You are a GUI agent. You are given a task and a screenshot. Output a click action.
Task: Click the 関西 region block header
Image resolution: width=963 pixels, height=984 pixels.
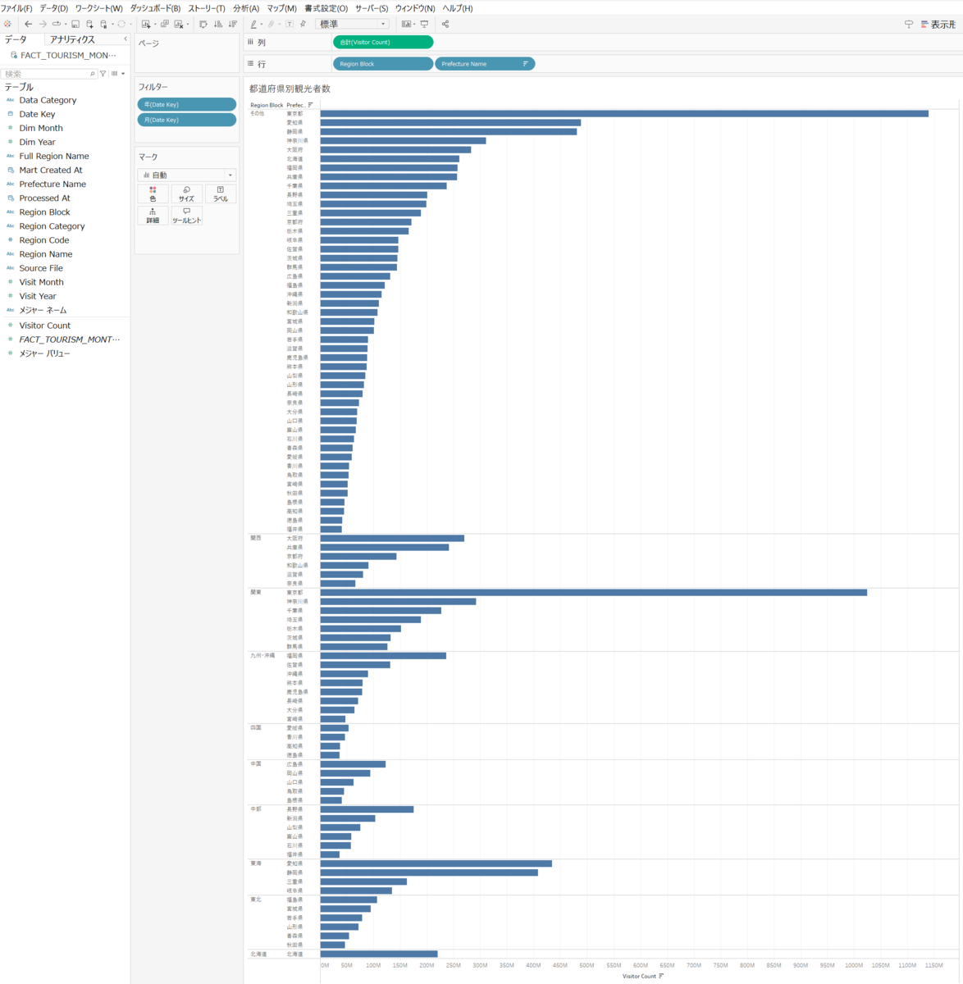click(x=255, y=538)
